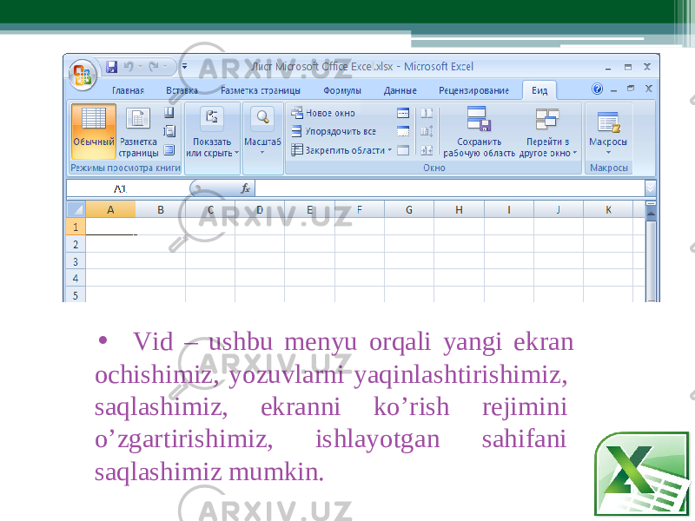Click the Новое окно button

(x=323, y=113)
